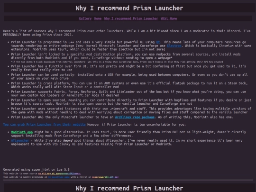Click the bullet about mod distribution platform
This screenshot has width=256, height=192.
pyautogui.click(x=126, y=56)
